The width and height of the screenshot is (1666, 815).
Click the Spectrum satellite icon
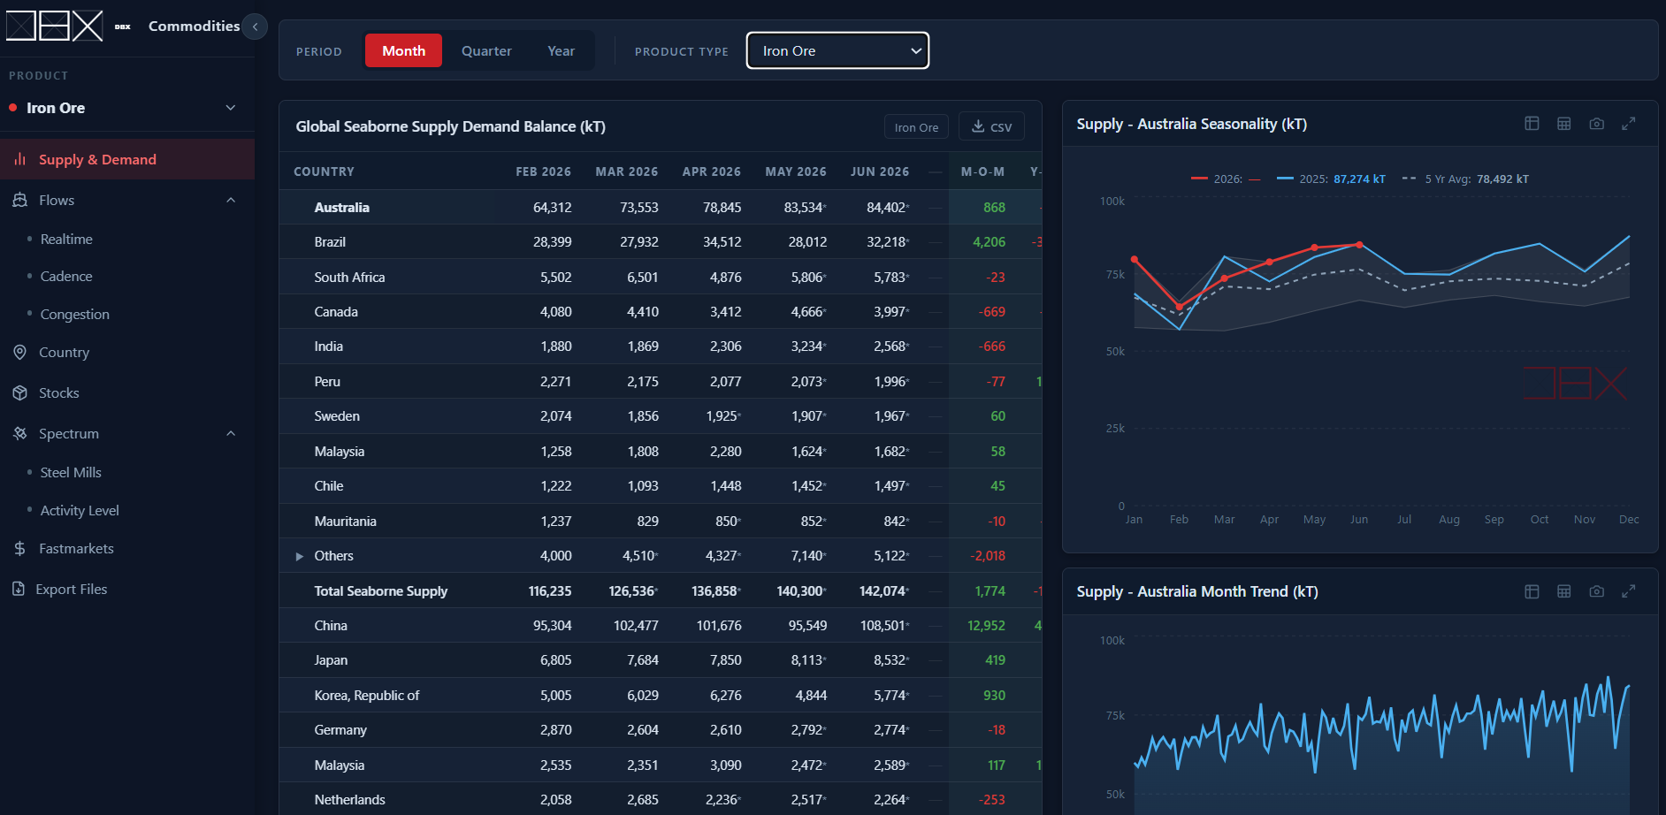coord(19,433)
